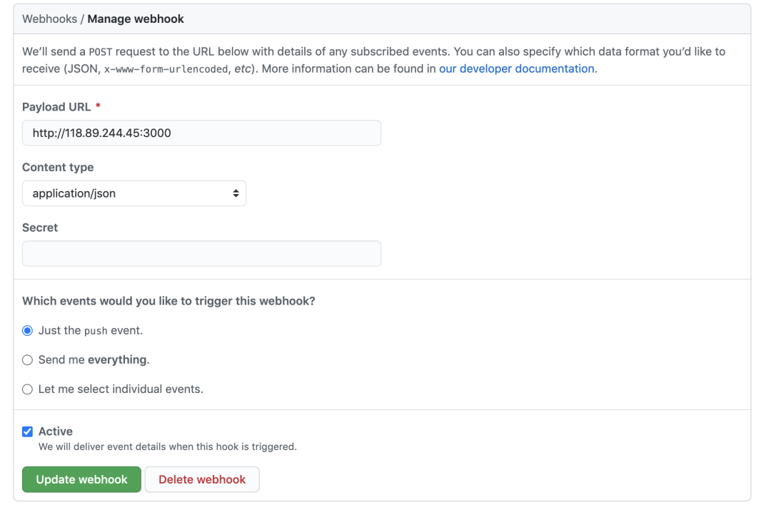Click the 'Payload URL' field label
771x512 pixels.
56,107
